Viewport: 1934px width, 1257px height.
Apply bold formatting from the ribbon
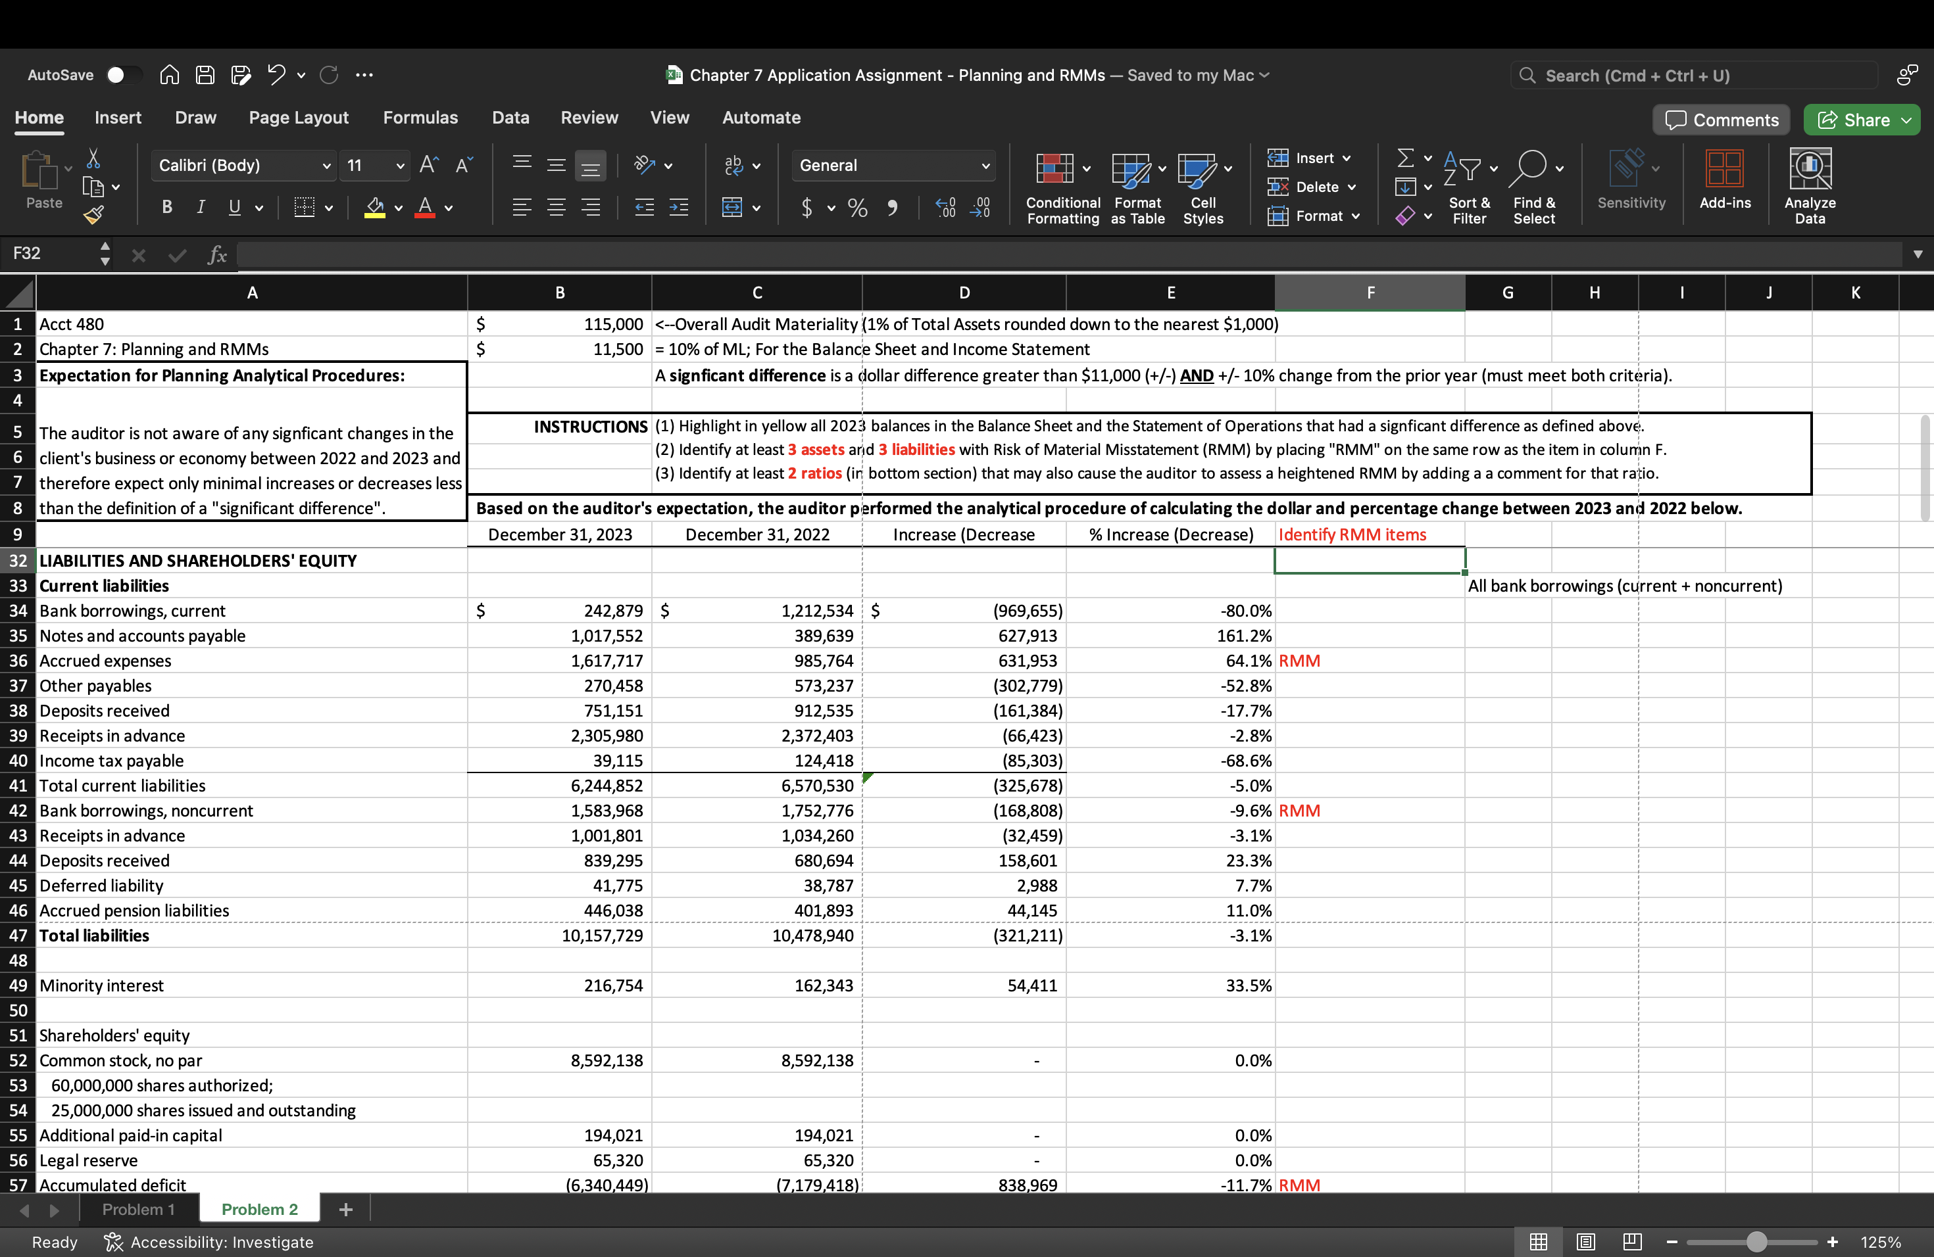point(166,207)
